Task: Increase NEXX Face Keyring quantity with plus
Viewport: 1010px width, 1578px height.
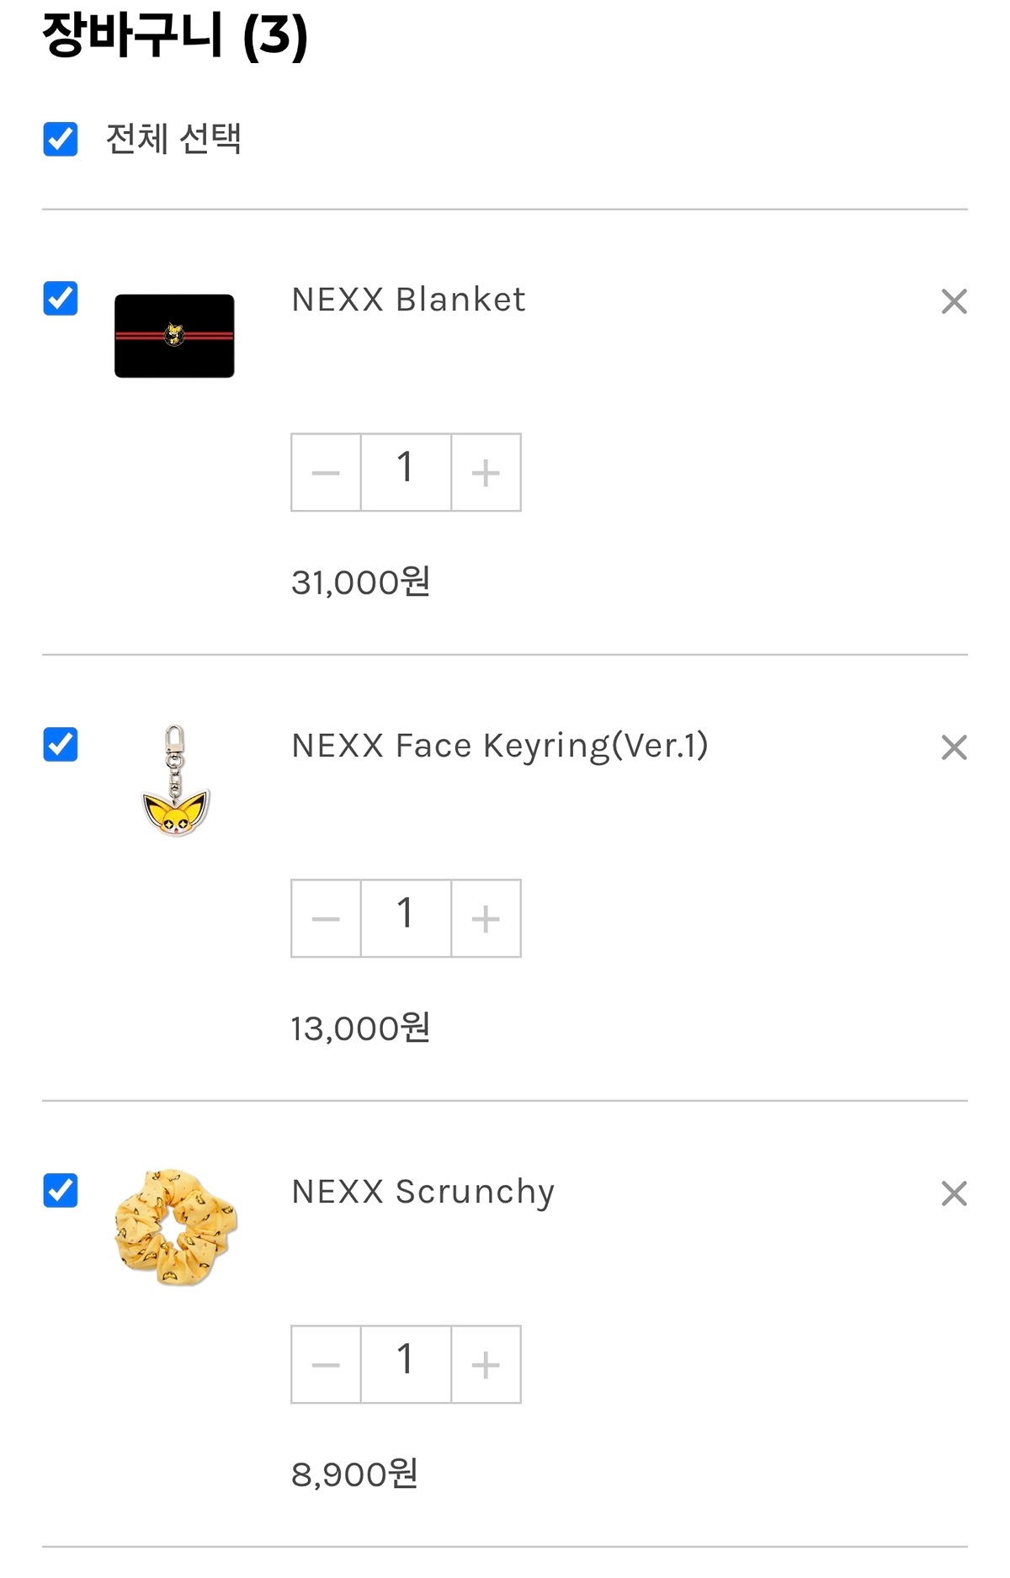Action: click(486, 918)
